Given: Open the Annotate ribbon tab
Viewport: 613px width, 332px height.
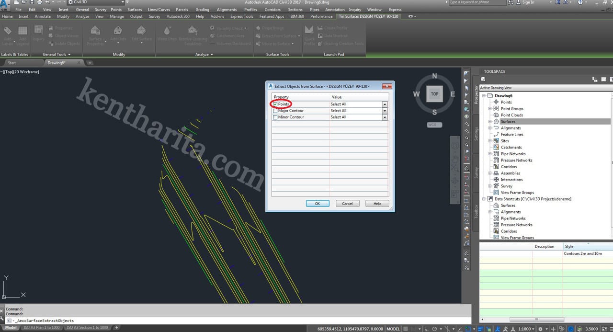Looking at the screenshot, I should (43, 16).
